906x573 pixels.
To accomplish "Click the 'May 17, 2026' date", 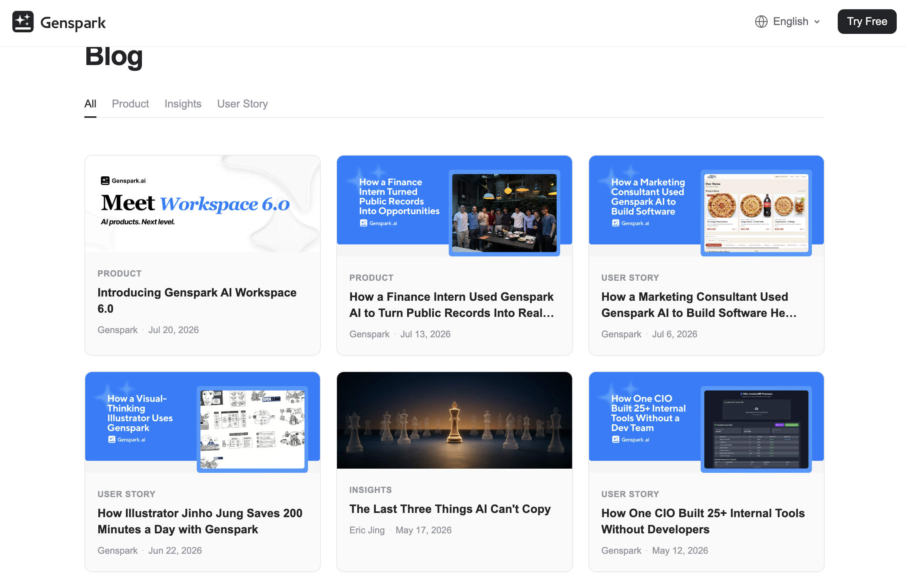I will (x=423, y=530).
